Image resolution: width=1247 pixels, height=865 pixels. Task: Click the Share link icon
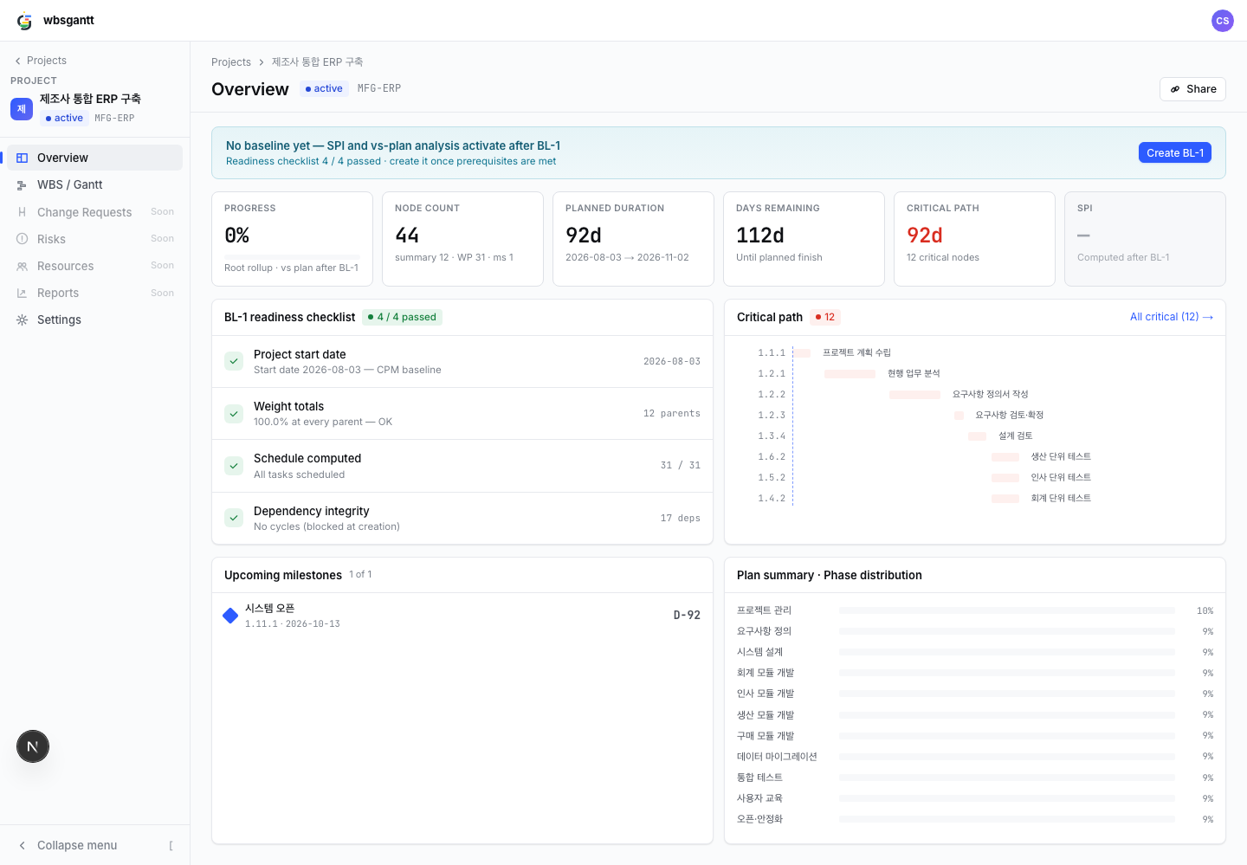tap(1175, 89)
